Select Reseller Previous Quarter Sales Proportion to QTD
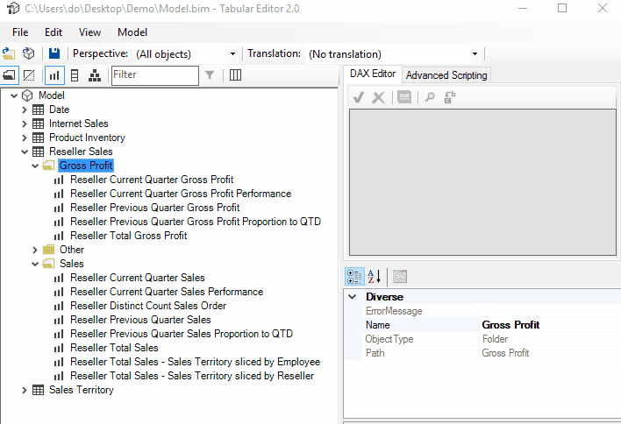621x424 pixels. point(182,334)
